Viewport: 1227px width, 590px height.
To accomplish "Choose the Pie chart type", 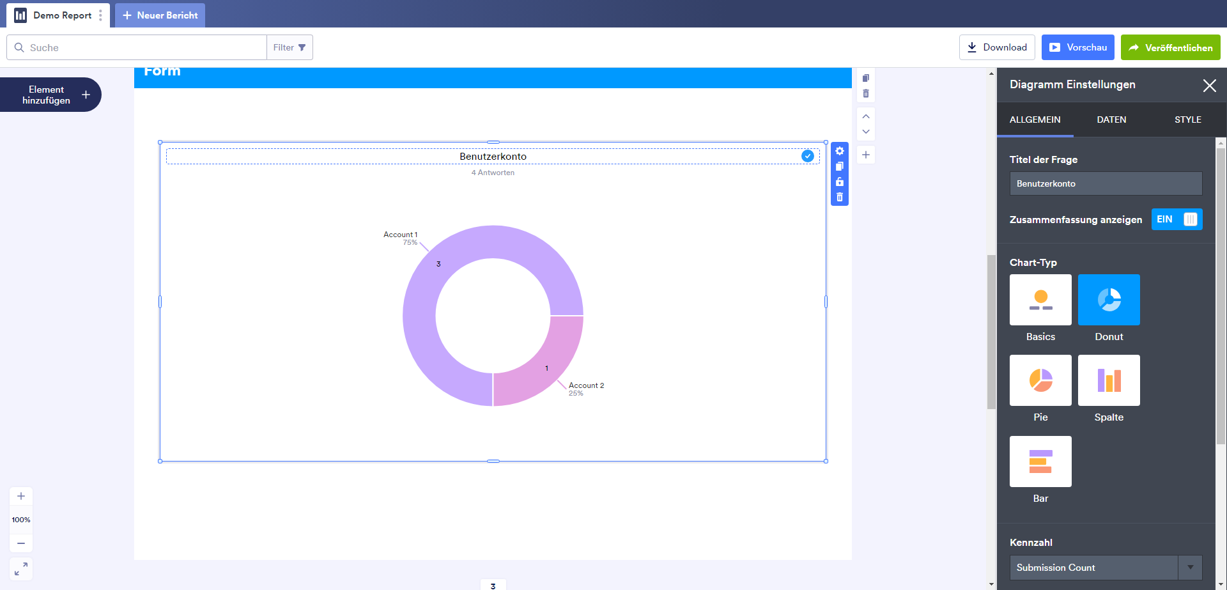I will coord(1040,380).
